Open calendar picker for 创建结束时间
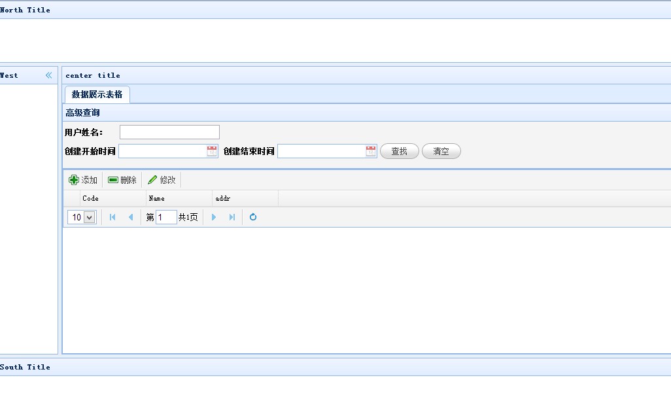Image resolution: width=671 pixels, height=414 pixels. tap(371, 151)
